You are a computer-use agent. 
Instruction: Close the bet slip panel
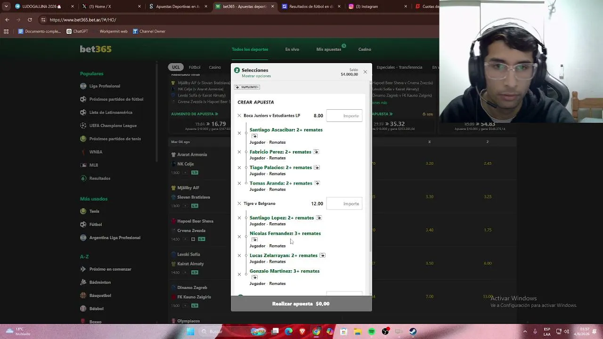(365, 72)
